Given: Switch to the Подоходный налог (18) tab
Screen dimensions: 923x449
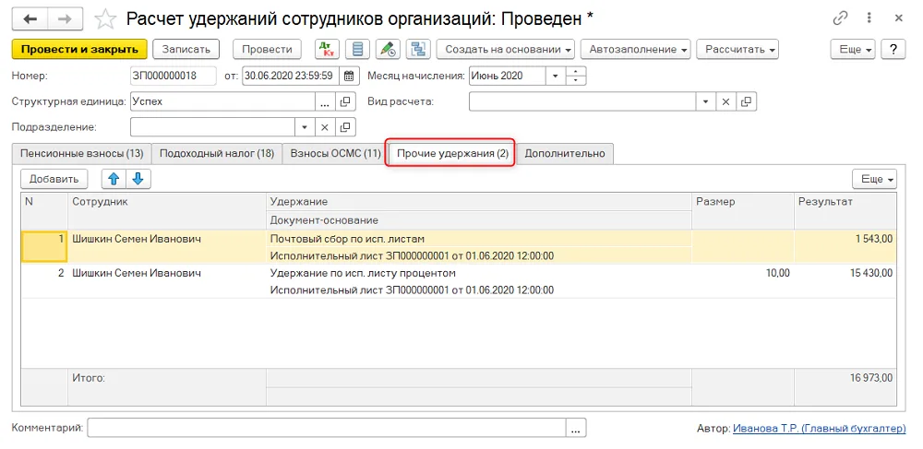Looking at the screenshot, I should [217, 153].
